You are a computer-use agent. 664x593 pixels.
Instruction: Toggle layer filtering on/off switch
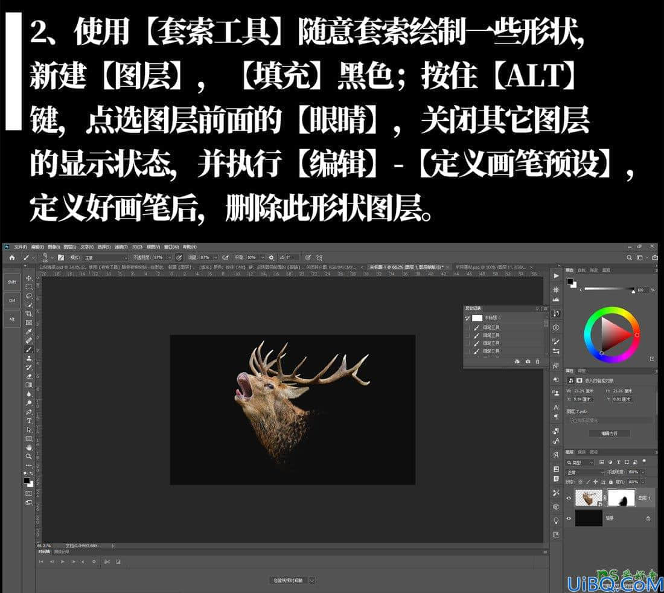644,460
